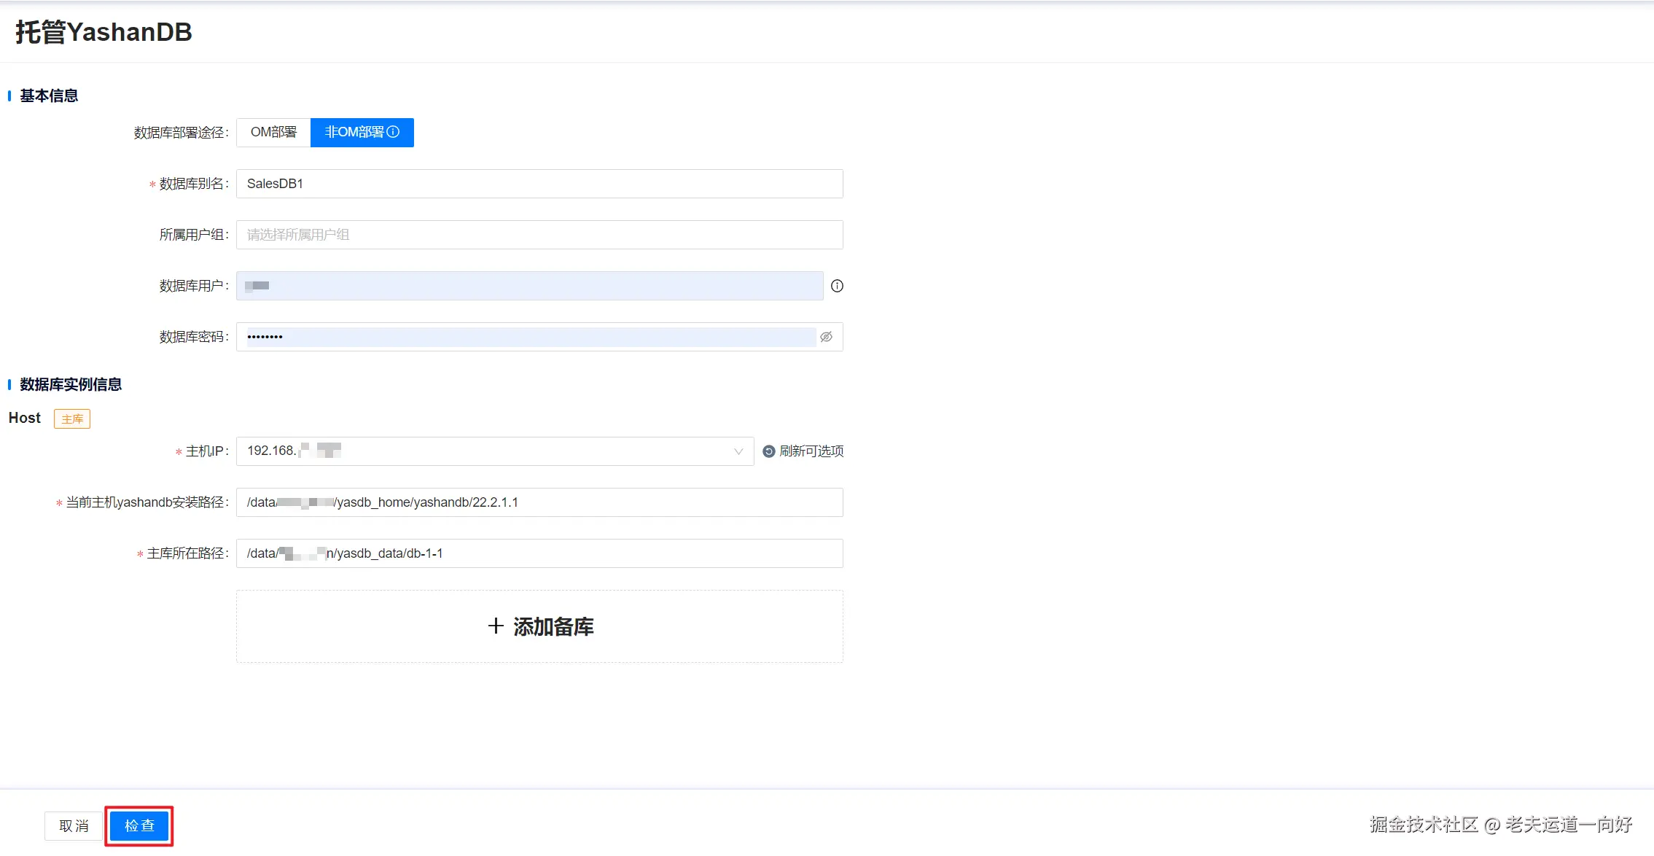Screen dimensions: 1654x856
Task: Click the info icon on 非OM部署 button
Action: (393, 132)
